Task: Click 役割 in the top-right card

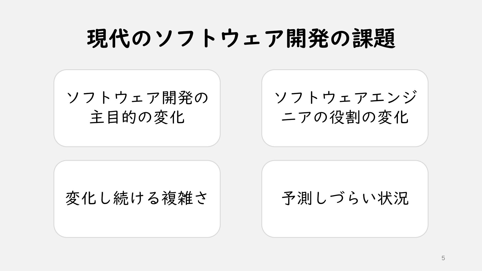Action: pyautogui.click(x=345, y=117)
